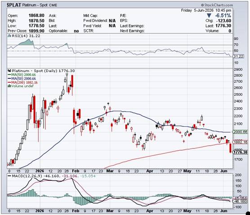Image resolution: width=250 pixels, height=215 pixels.
Task: Click the StockCharts.com copyright text
Action: click(x=217, y=5)
